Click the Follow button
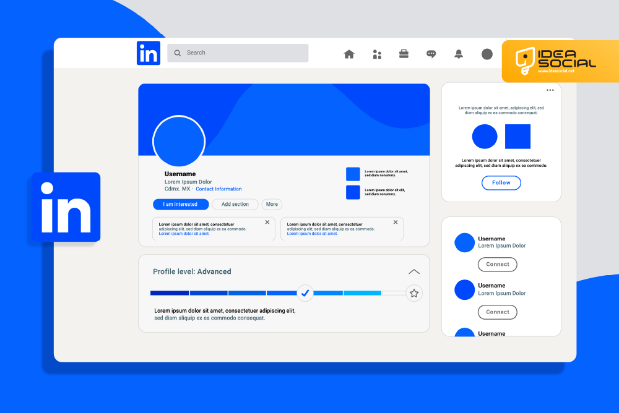 pos(501,182)
